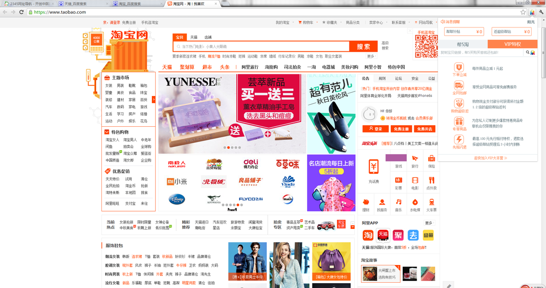Viewport: 546px width, 288px height.
Task: Expand the 联系客服 customer service dropdown
Action: pos(400,22)
